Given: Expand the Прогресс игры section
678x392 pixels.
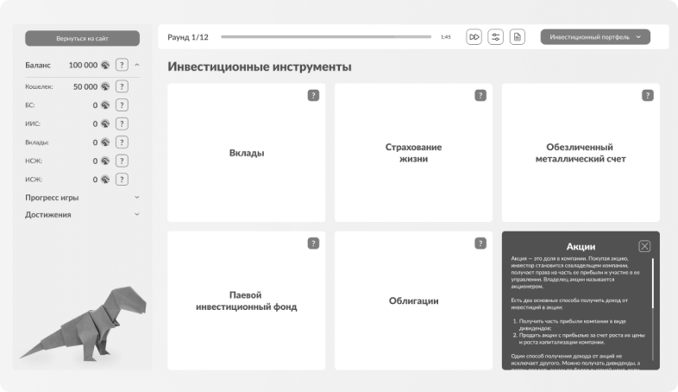Looking at the screenshot, I should click(x=137, y=198).
